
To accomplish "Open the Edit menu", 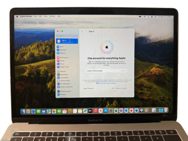I will (x=40, y=16).
